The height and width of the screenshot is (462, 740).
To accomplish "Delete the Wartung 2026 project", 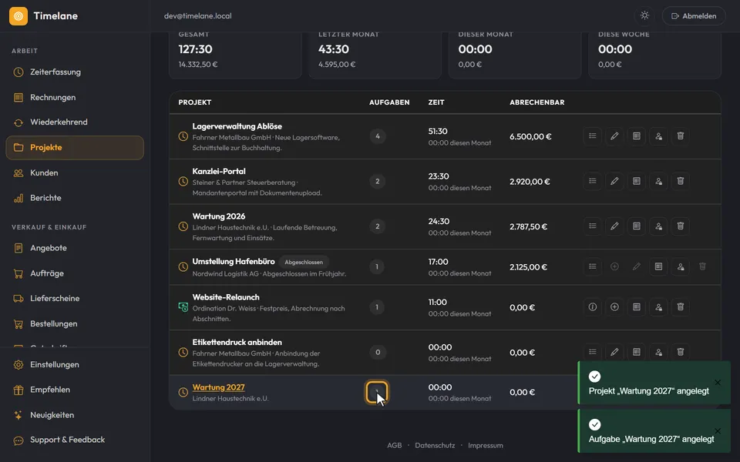I will tap(681, 226).
